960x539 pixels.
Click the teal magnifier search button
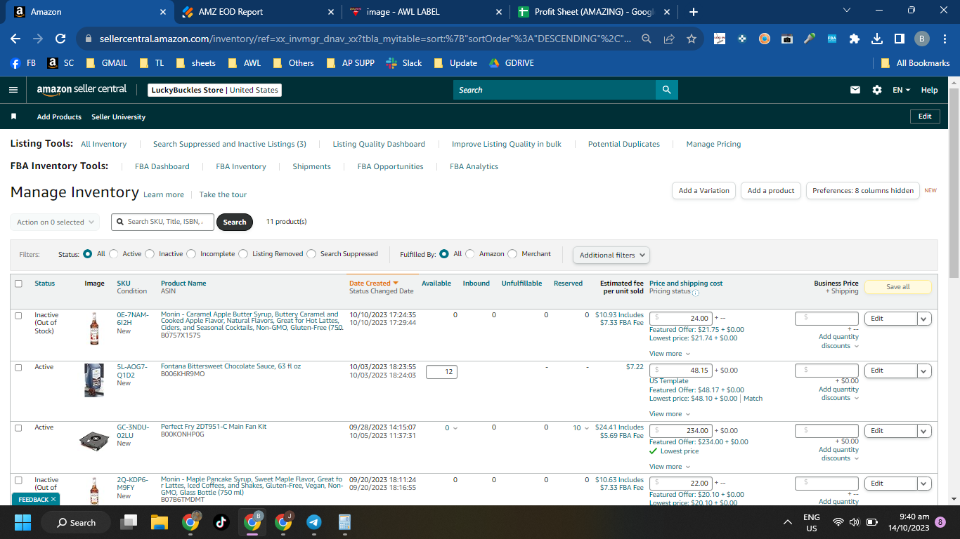tap(666, 90)
